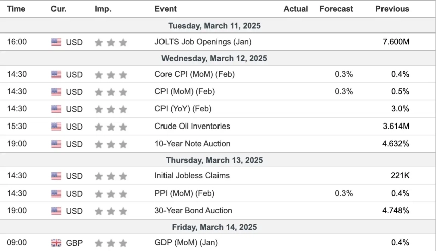Image resolution: width=436 pixels, height=251 pixels.
Task: Open the JOLTS Job Openings (Jan) event
Action: [x=203, y=42]
